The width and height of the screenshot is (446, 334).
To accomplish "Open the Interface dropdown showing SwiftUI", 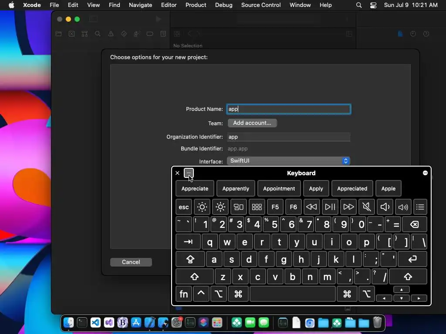I will 288,161.
